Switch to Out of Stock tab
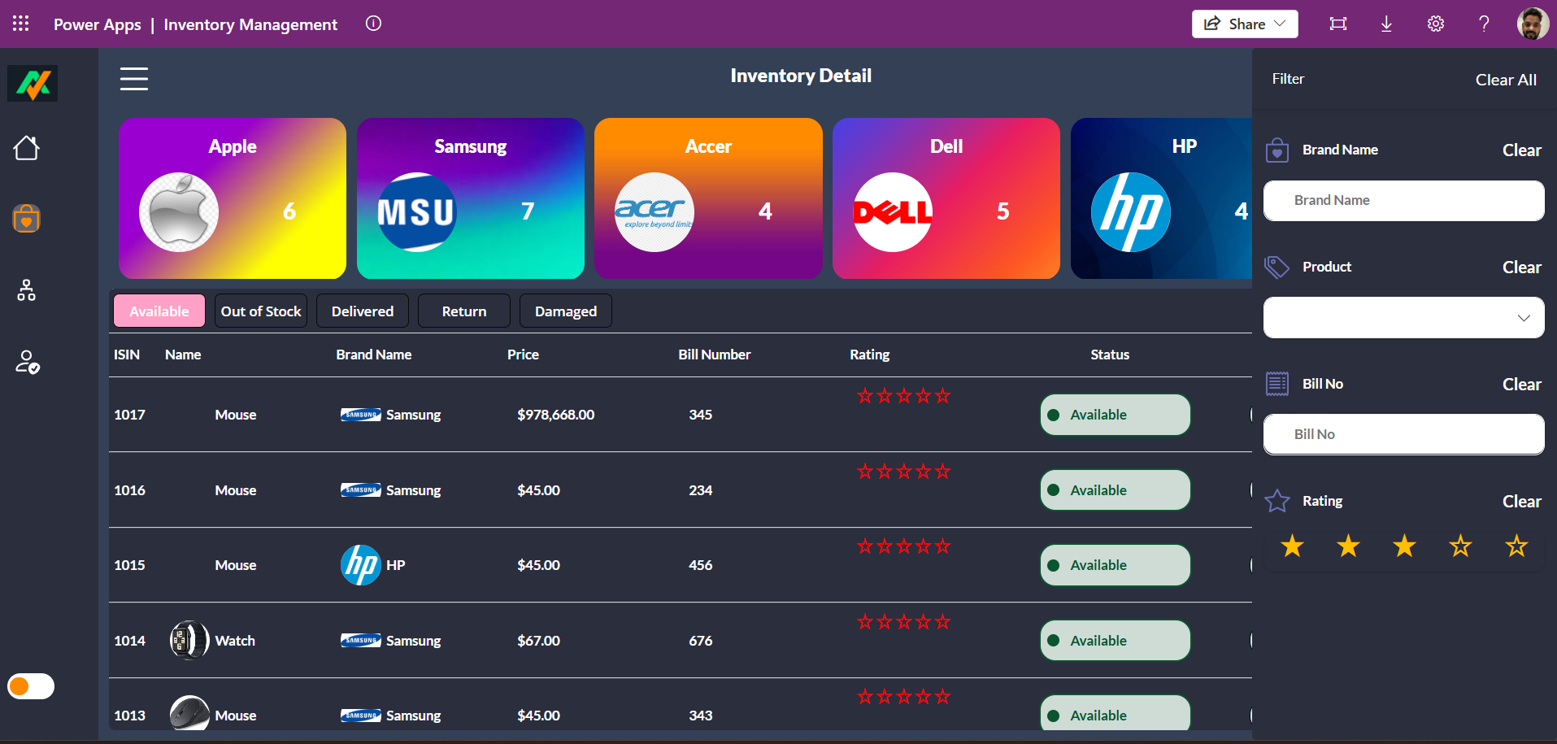Viewport: 1557px width, 744px height. (x=261, y=311)
